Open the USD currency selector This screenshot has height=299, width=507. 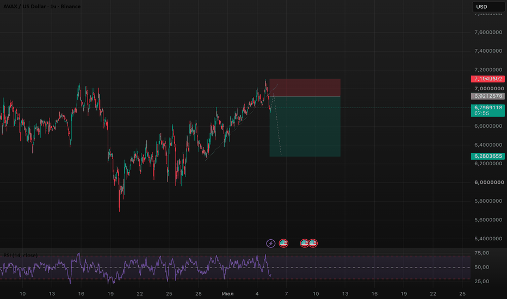pos(488,7)
